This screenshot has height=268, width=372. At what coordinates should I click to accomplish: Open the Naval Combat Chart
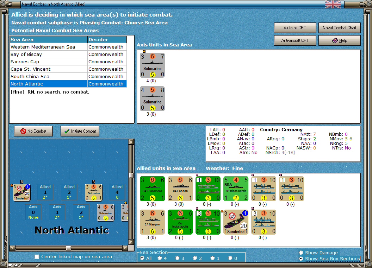tap(340, 28)
